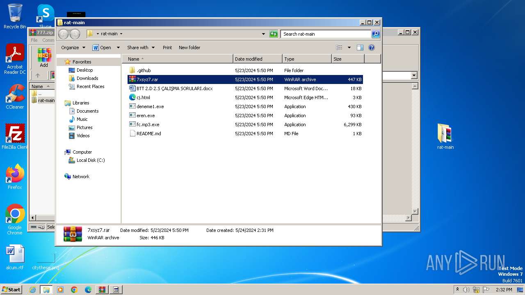Click the taskbar volume icon

pyautogui.click(x=466, y=290)
